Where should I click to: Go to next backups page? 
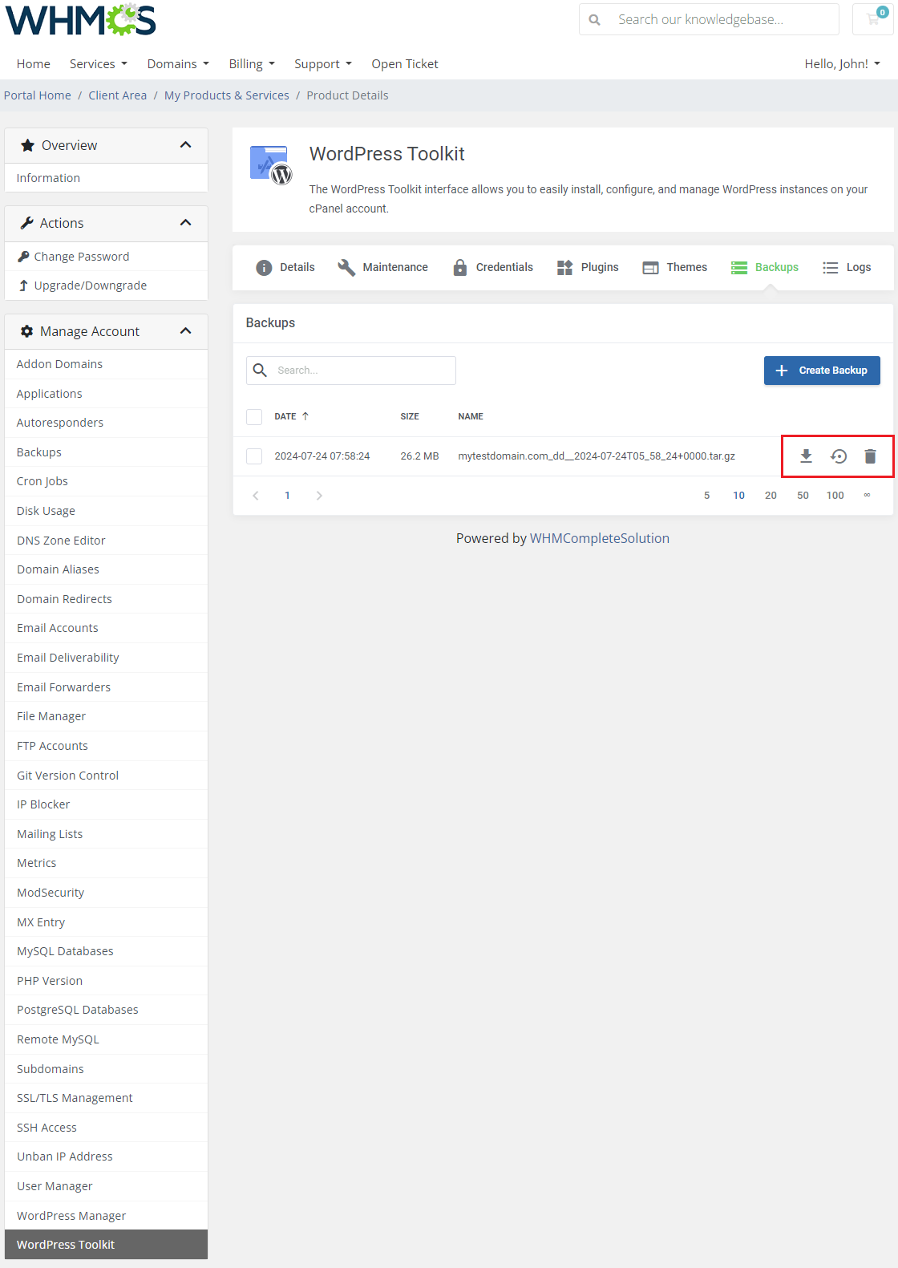[x=319, y=496]
